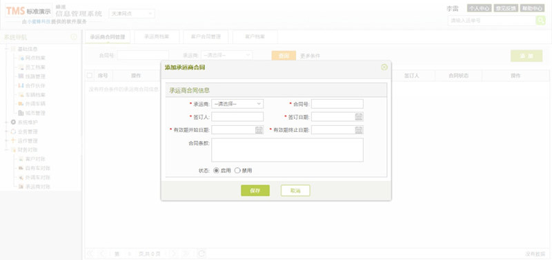Open the 天津网点 site dropdown in header
Screen dimensions: 552x260
tap(132, 14)
